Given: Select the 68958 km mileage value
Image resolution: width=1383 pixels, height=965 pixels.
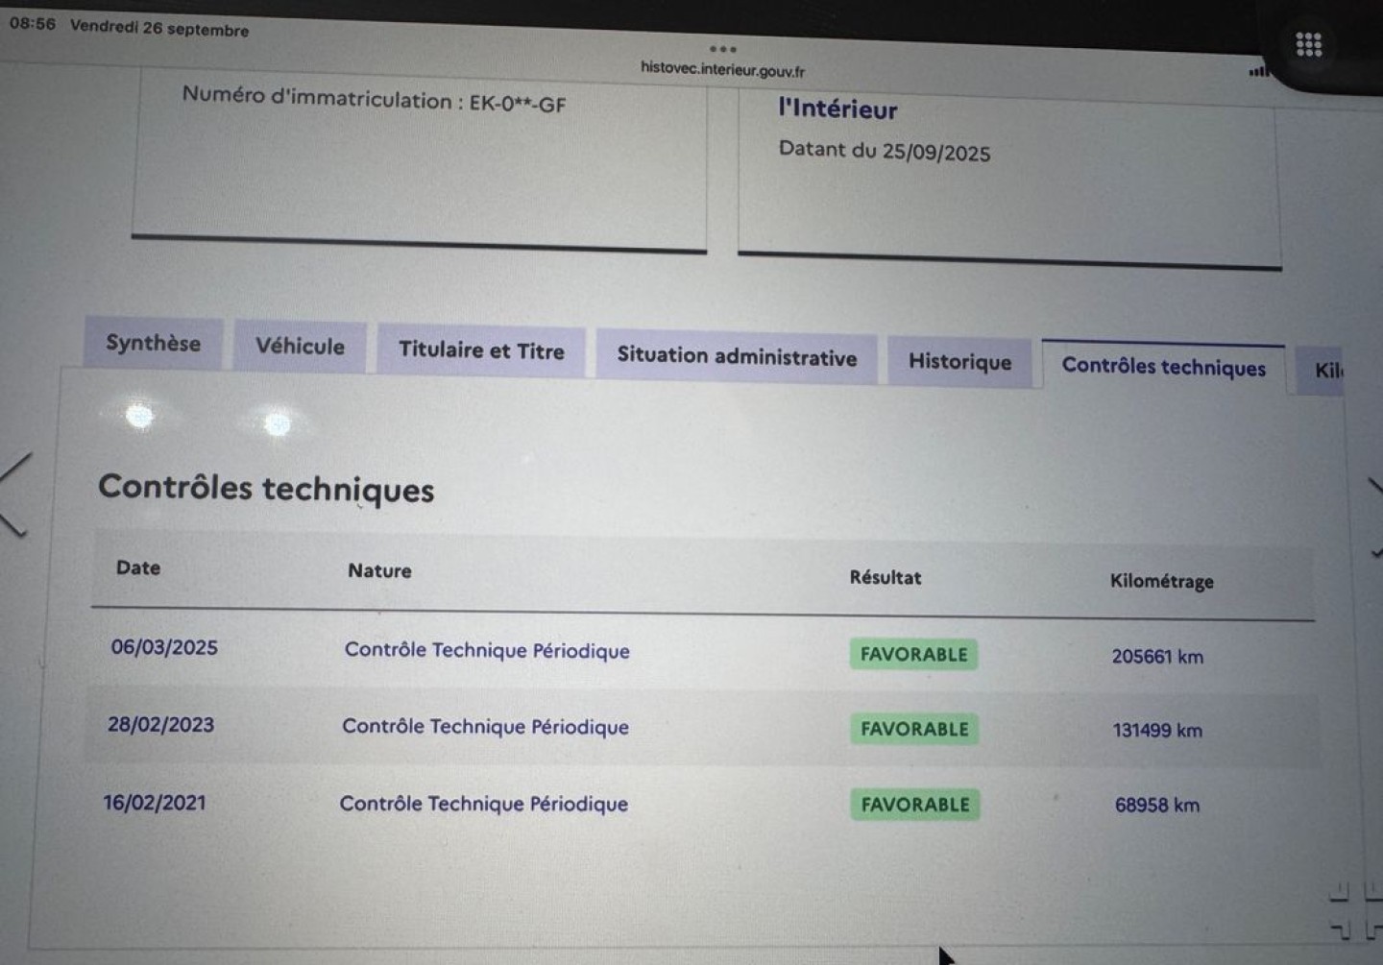Looking at the screenshot, I should coord(1157,806).
